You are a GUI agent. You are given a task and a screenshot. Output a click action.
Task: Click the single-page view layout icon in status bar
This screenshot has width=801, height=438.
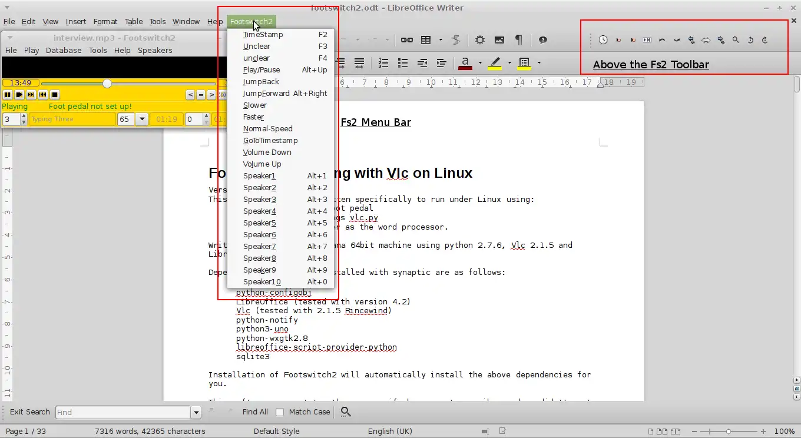[652, 432]
